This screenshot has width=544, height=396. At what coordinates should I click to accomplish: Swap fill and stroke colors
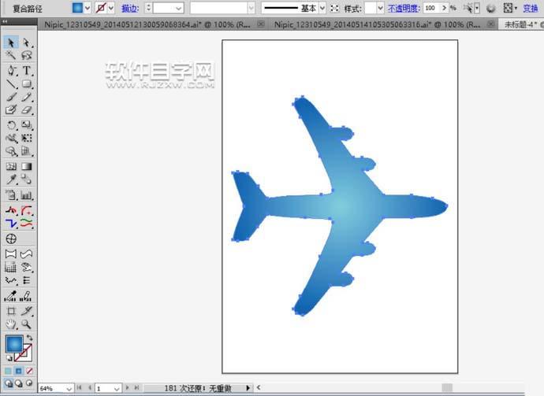tap(29, 338)
